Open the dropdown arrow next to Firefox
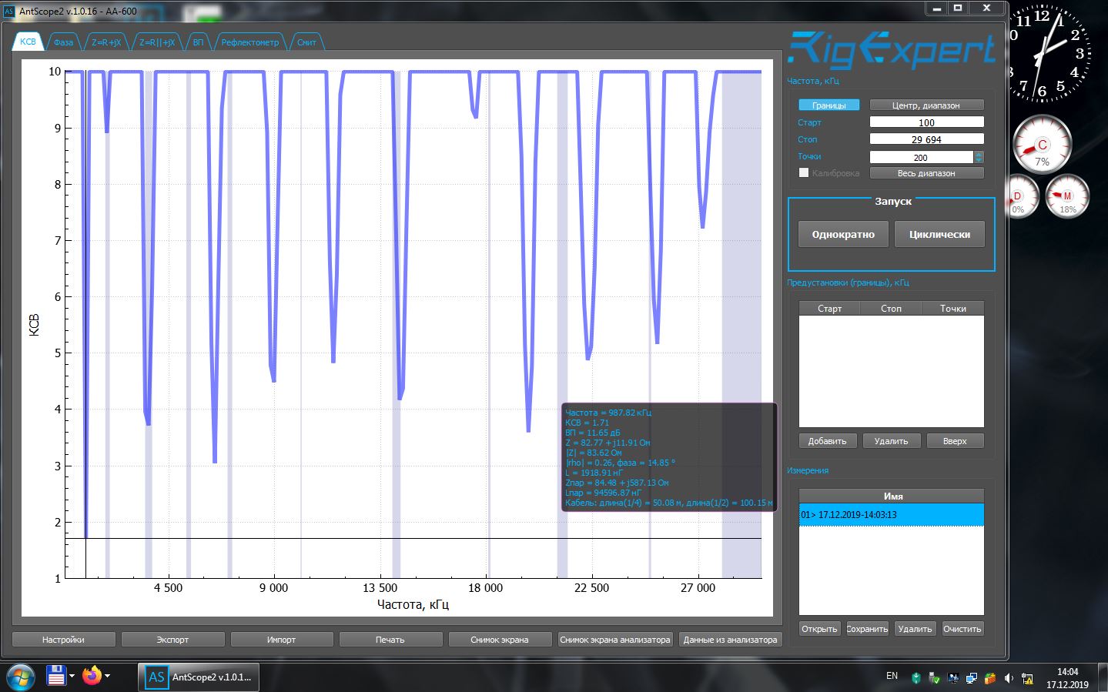 pos(107,677)
